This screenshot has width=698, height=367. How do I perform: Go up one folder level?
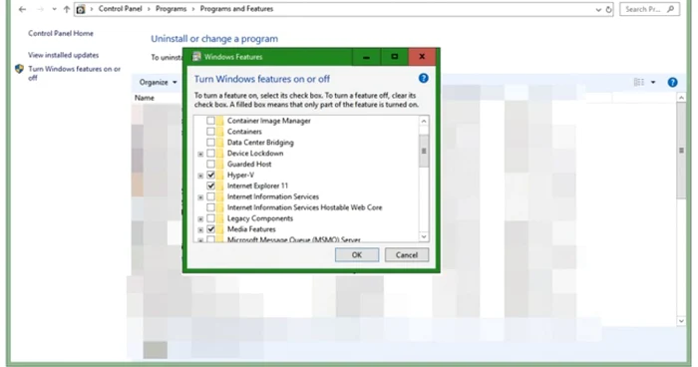pos(67,9)
